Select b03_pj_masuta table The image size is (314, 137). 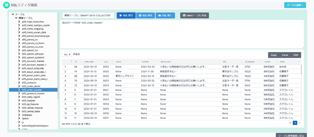tap(30, 104)
